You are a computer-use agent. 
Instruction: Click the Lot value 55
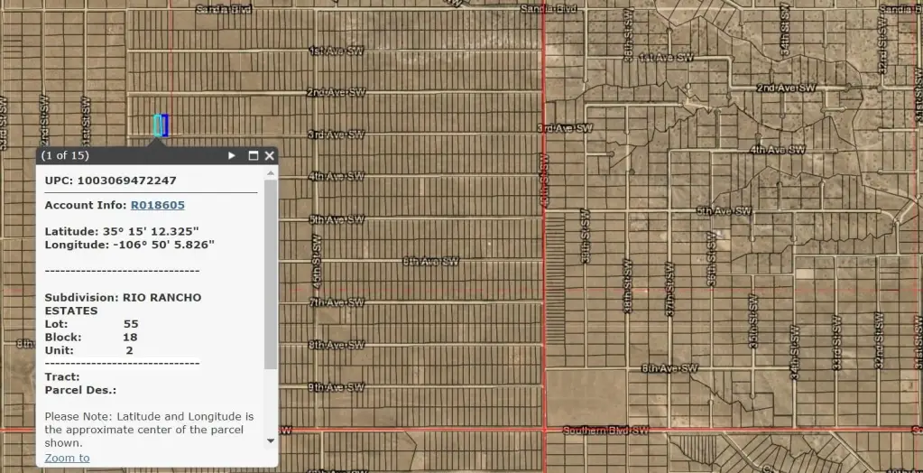click(x=131, y=323)
